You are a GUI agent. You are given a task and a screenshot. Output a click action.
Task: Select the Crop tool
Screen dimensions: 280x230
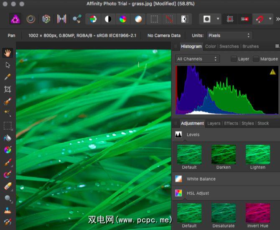tap(8, 89)
